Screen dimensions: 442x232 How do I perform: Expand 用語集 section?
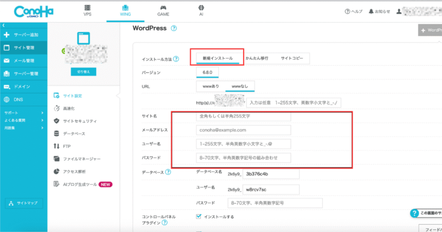(x=24, y=128)
